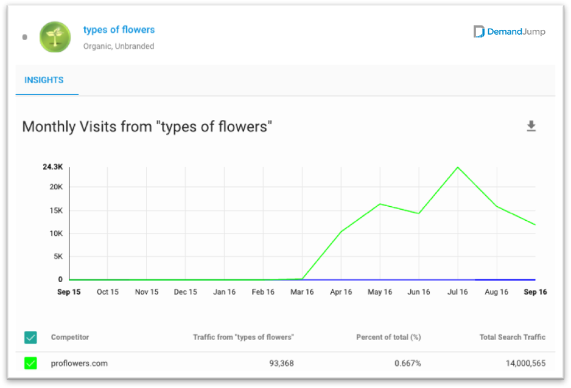Click the Competitor column header
This screenshot has height=388, width=571.
(70, 337)
